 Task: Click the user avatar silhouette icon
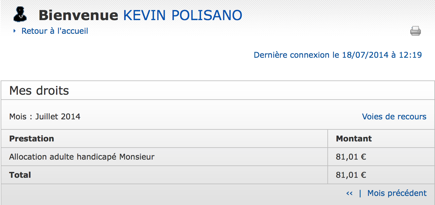20,14
